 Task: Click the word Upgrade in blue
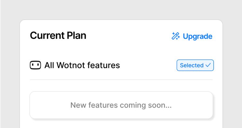pos(198,36)
